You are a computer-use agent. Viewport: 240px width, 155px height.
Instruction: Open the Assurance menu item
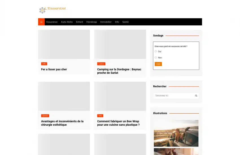[x=52, y=22]
